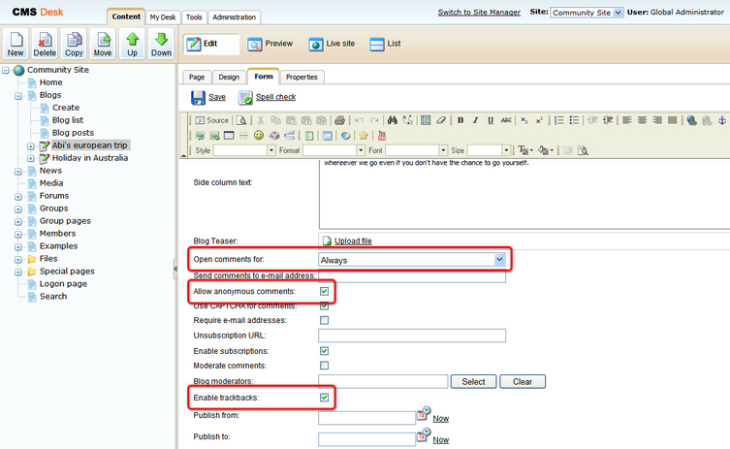
Task: Move document Up with green arrow
Action: (x=132, y=44)
